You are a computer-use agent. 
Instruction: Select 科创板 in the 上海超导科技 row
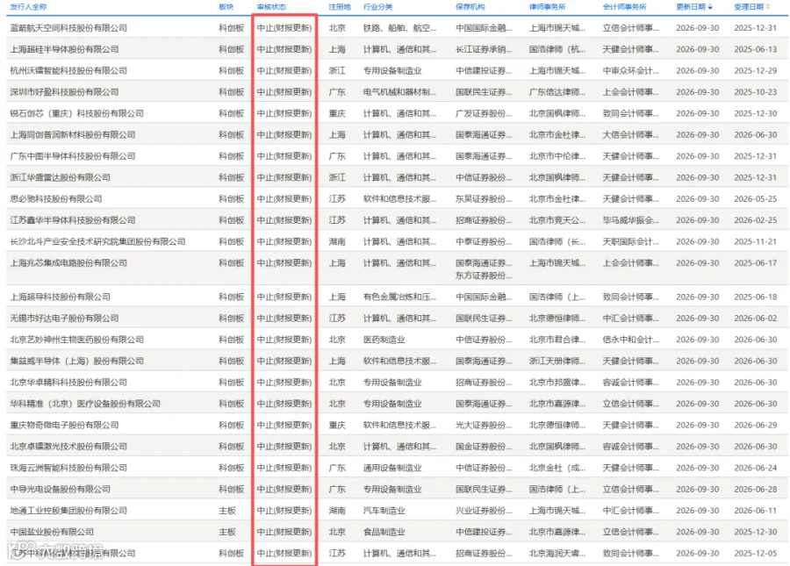(231, 297)
